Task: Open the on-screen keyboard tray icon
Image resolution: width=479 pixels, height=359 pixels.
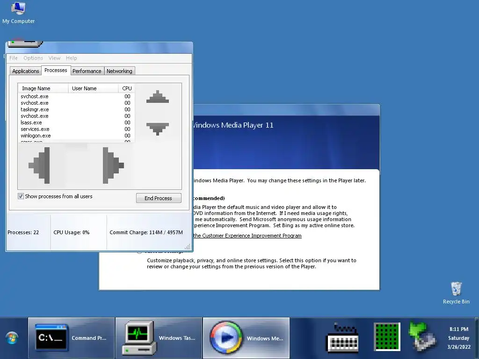Action: (342, 337)
